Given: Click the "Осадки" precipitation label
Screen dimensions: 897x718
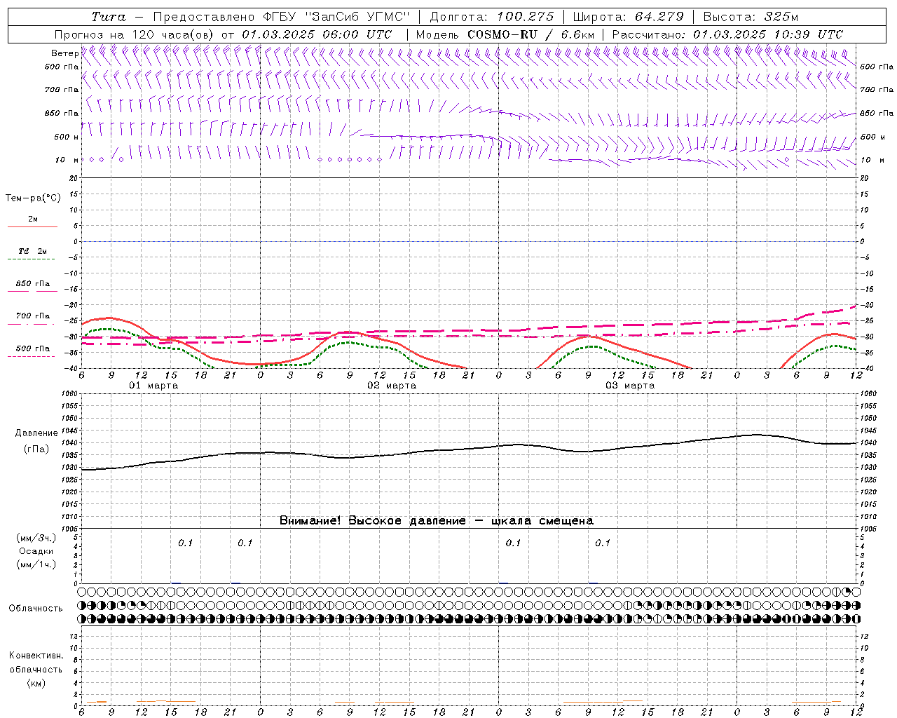Looking at the screenshot, I should pyautogui.click(x=36, y=551).
